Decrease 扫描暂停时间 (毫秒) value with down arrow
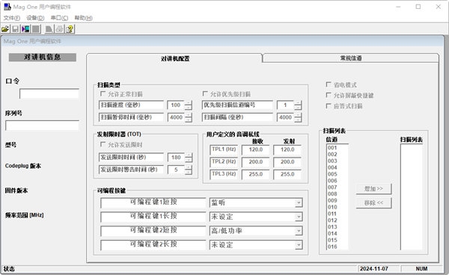The image size is (449, 275). tap(188, 120)
